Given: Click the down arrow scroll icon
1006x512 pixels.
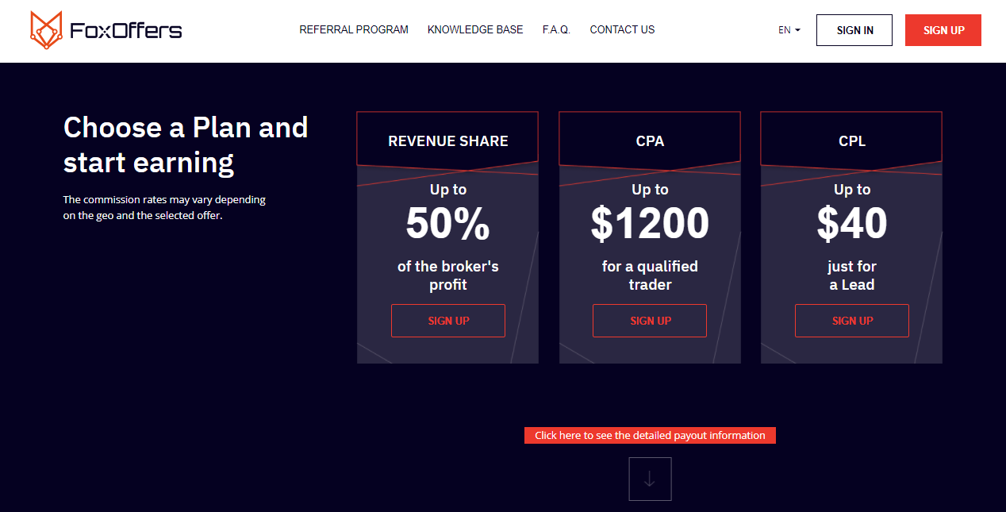Looking at the screenshot, I should [650, 479].
